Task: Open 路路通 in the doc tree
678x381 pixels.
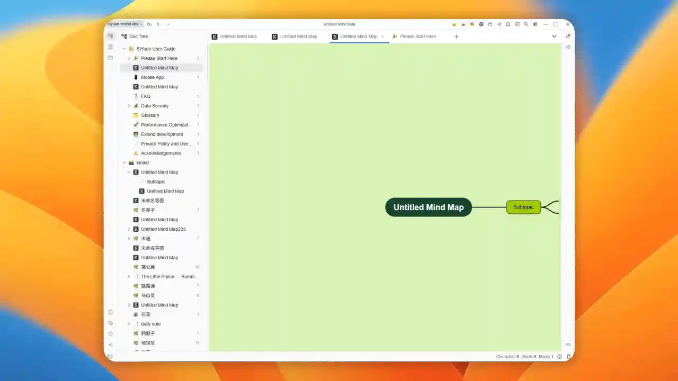Action: pos(162,286)
